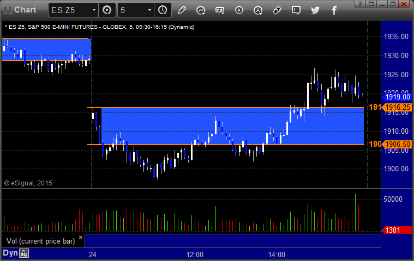Minimize the chart window
The image size is (414, 261).
tap(382, 4)
